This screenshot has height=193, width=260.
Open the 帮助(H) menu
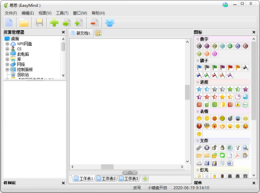(x=98, y=13)
